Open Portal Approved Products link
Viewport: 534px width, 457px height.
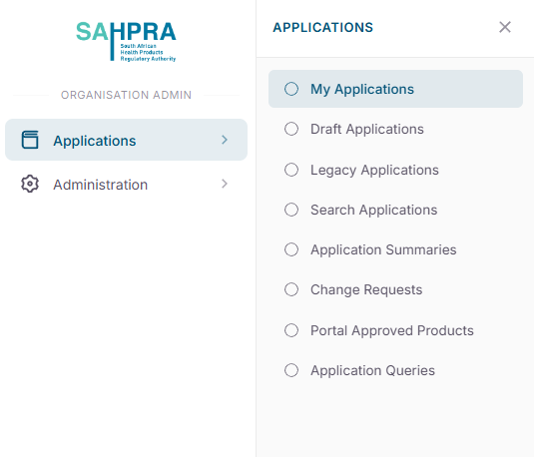pyautogui.click(x=392, y=330)
